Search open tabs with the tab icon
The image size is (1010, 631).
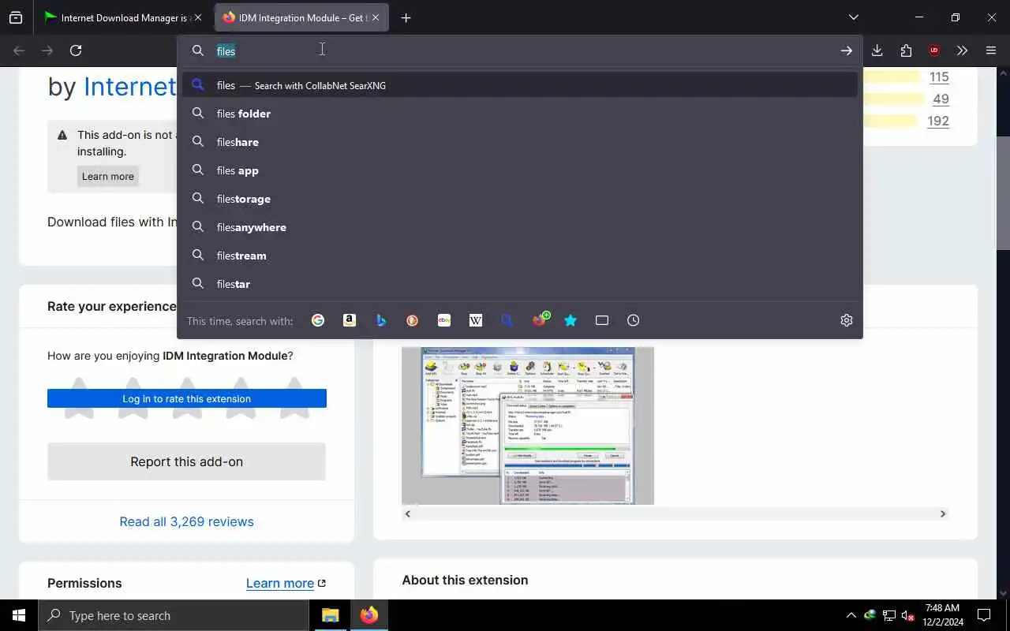602,320
